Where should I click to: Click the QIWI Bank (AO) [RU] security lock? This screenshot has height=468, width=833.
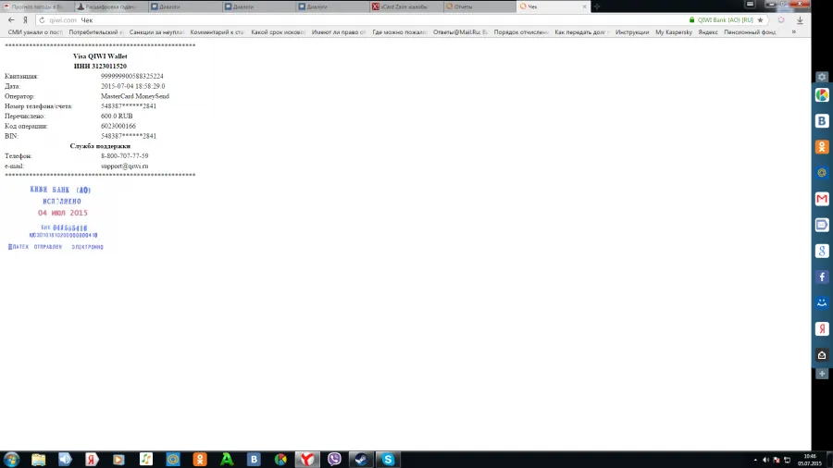(691, 20)
